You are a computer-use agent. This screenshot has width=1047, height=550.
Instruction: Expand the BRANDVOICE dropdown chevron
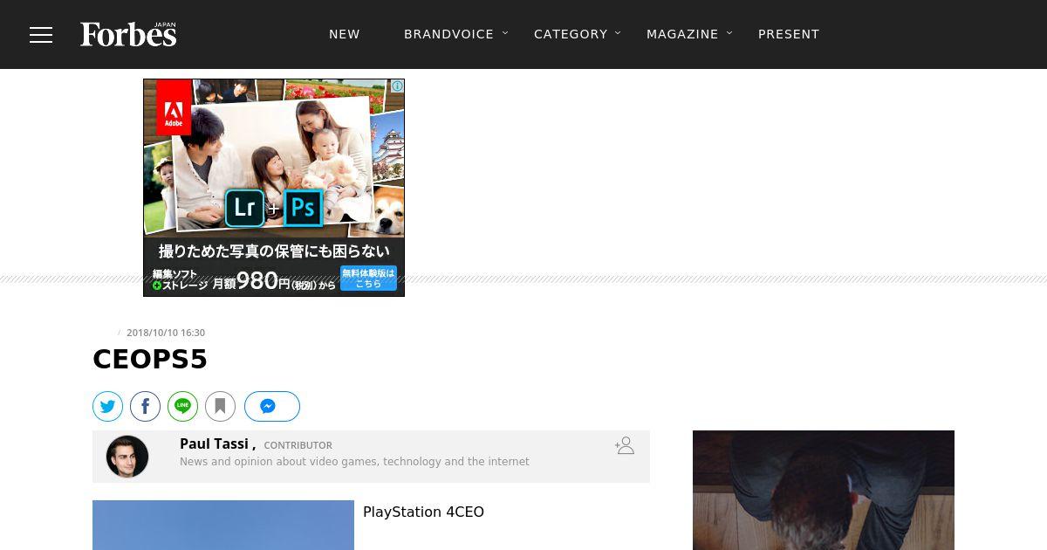(505, 33)
